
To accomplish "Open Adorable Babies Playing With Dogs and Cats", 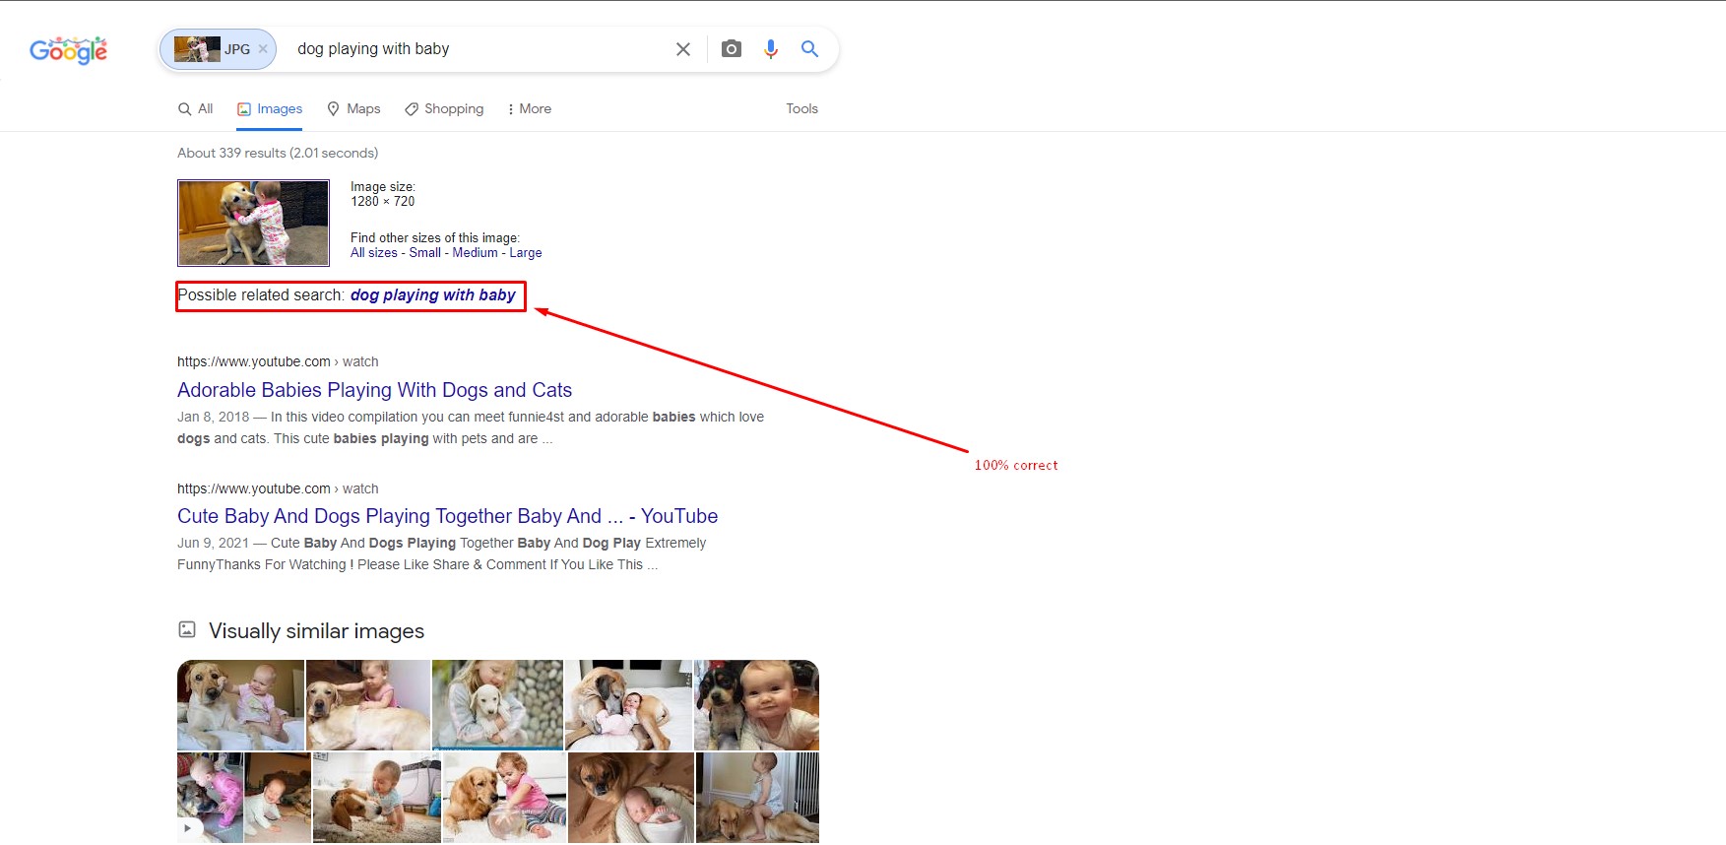I will 374,390.
